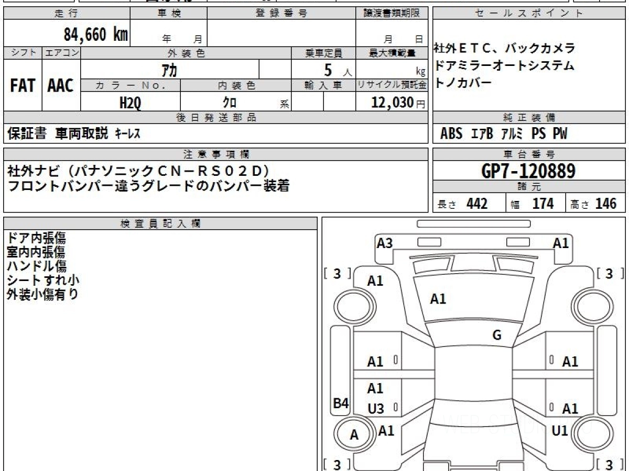This screenshot has height=471, width=629.
Task: Click the seating capacity value 5 人
Action: 338,69
